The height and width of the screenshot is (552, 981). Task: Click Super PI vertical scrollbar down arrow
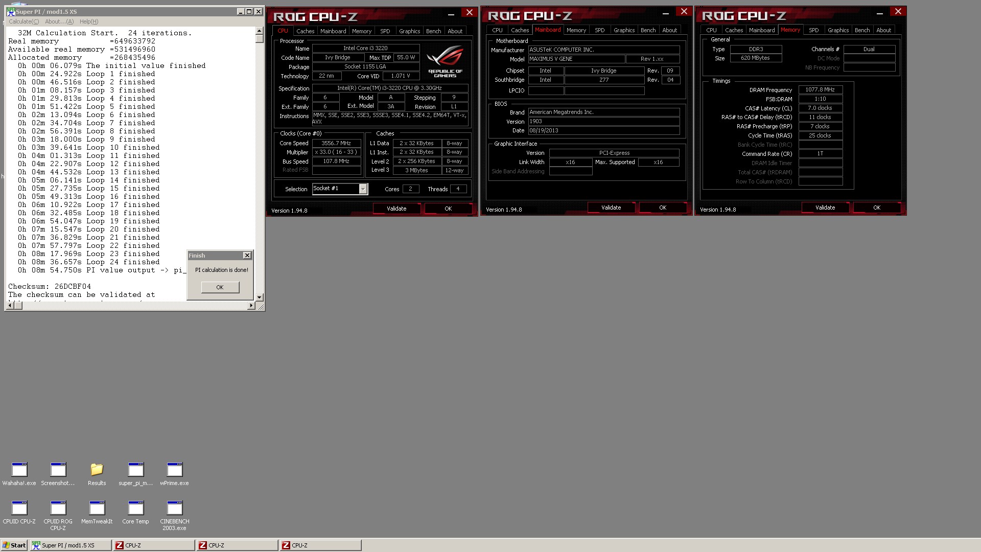260,297
